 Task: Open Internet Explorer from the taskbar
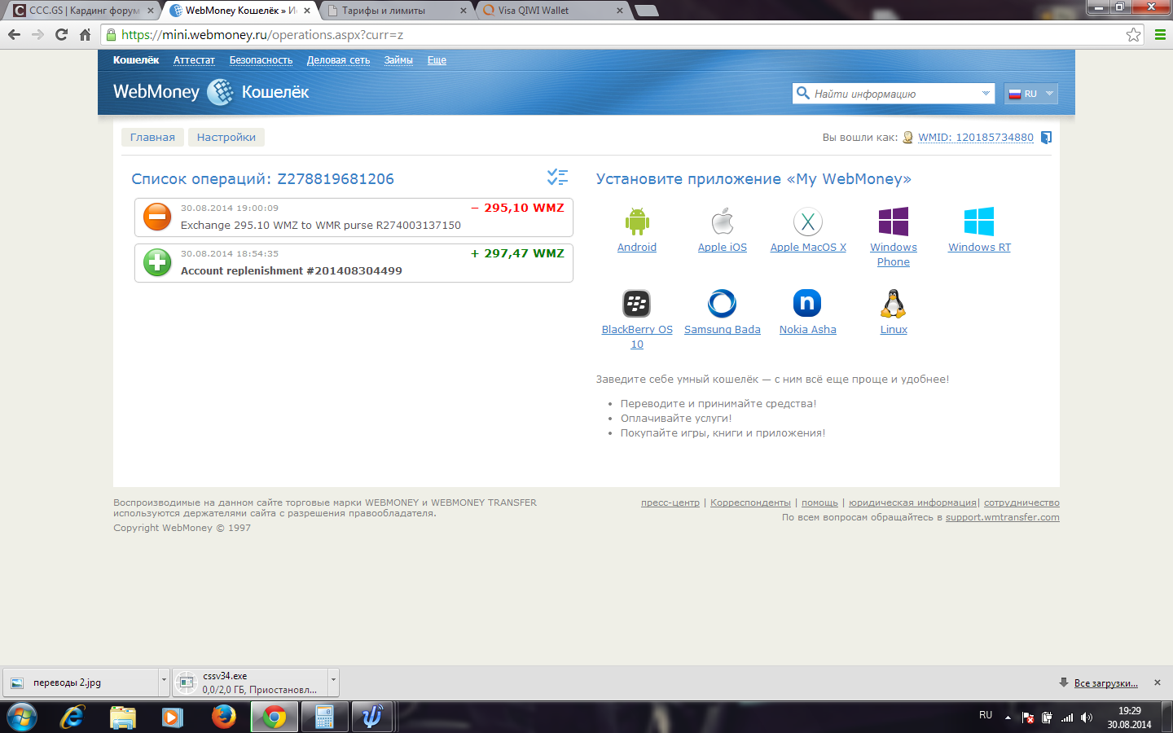pos(72,717)
